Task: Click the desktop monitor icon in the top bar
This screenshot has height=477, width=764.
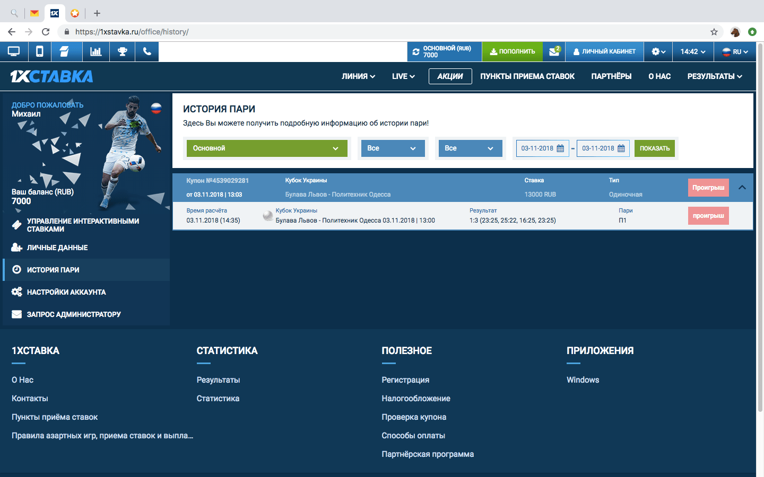Action: [x=14, y=51]
